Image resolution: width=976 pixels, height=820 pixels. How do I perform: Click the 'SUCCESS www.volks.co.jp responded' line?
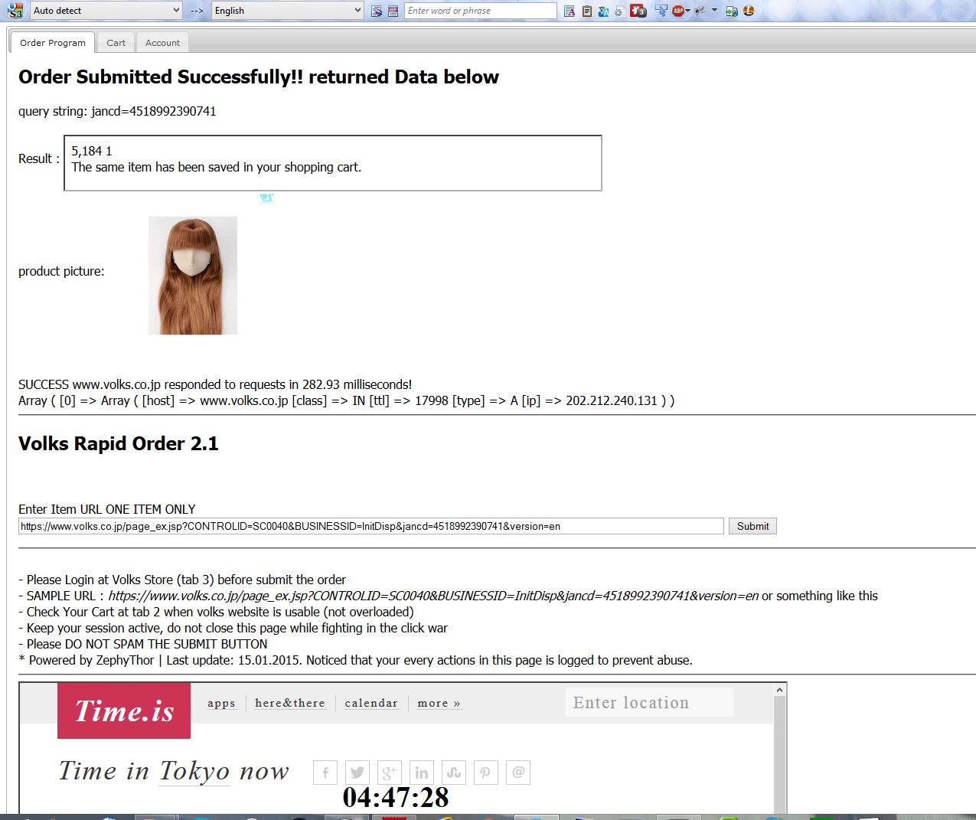tap(215, 384)
